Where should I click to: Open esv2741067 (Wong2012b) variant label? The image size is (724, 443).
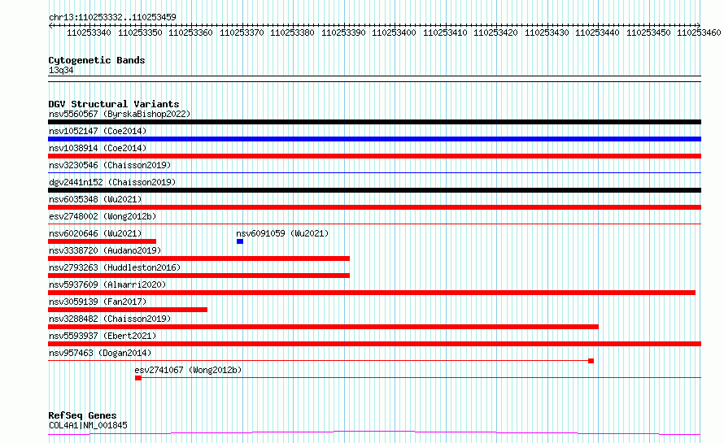pos(188,370)
